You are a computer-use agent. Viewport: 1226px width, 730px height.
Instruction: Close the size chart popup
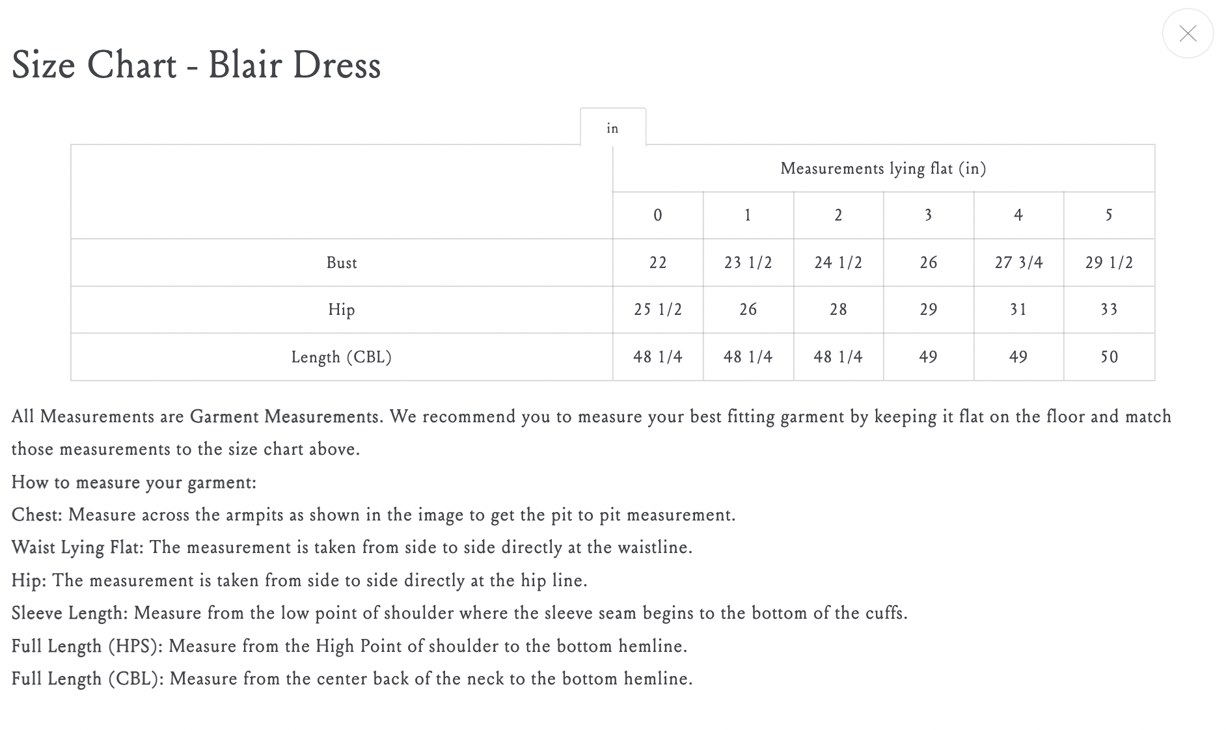[x=1188, y=33]
